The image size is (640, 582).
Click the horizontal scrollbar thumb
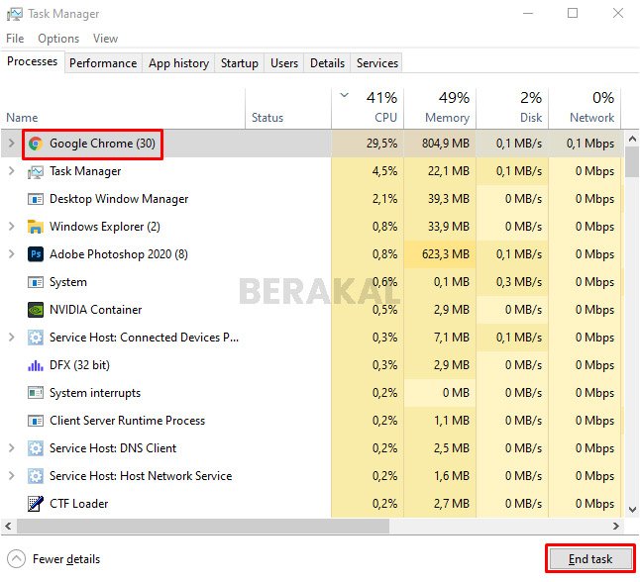click(202, 527)
